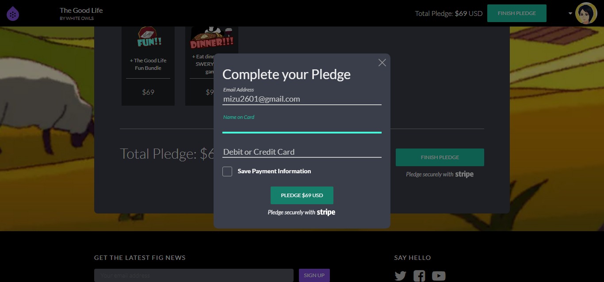This screenshot has height=282, width=604.
Task: Click the $69 price on Fun Bundle
Action: click(x=148, y=92)
